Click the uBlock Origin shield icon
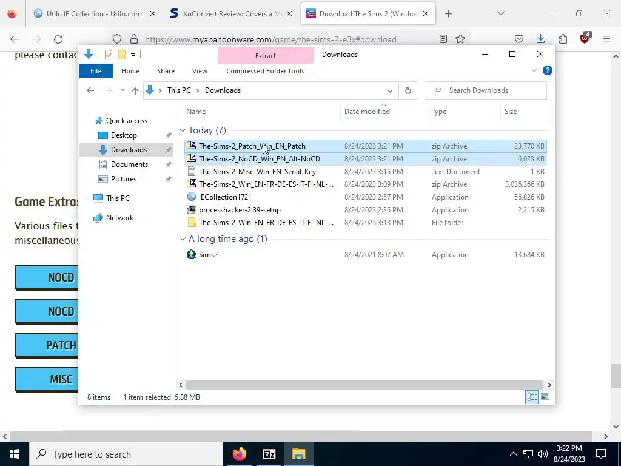This screenshot has width=621, height=466. coord(585,38)
